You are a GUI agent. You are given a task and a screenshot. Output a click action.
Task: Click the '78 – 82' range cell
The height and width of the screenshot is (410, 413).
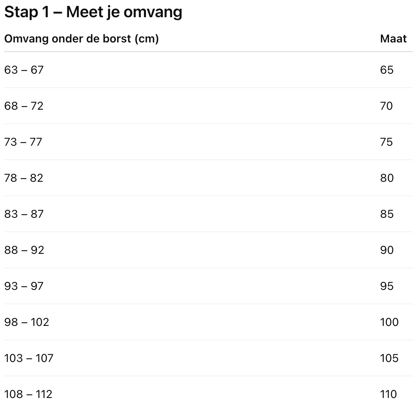(24, 178)
